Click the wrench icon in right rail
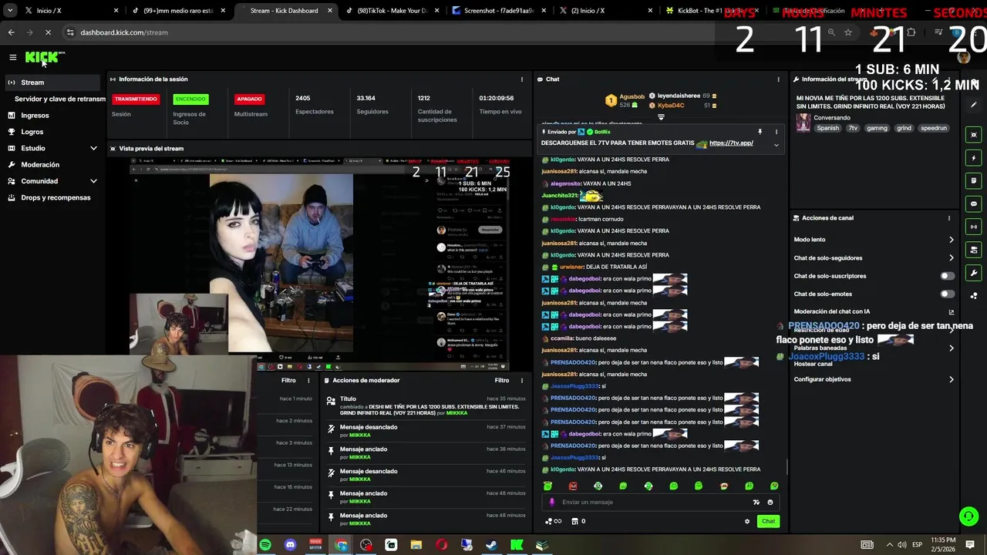987x555 pixels. click(974, 273)
